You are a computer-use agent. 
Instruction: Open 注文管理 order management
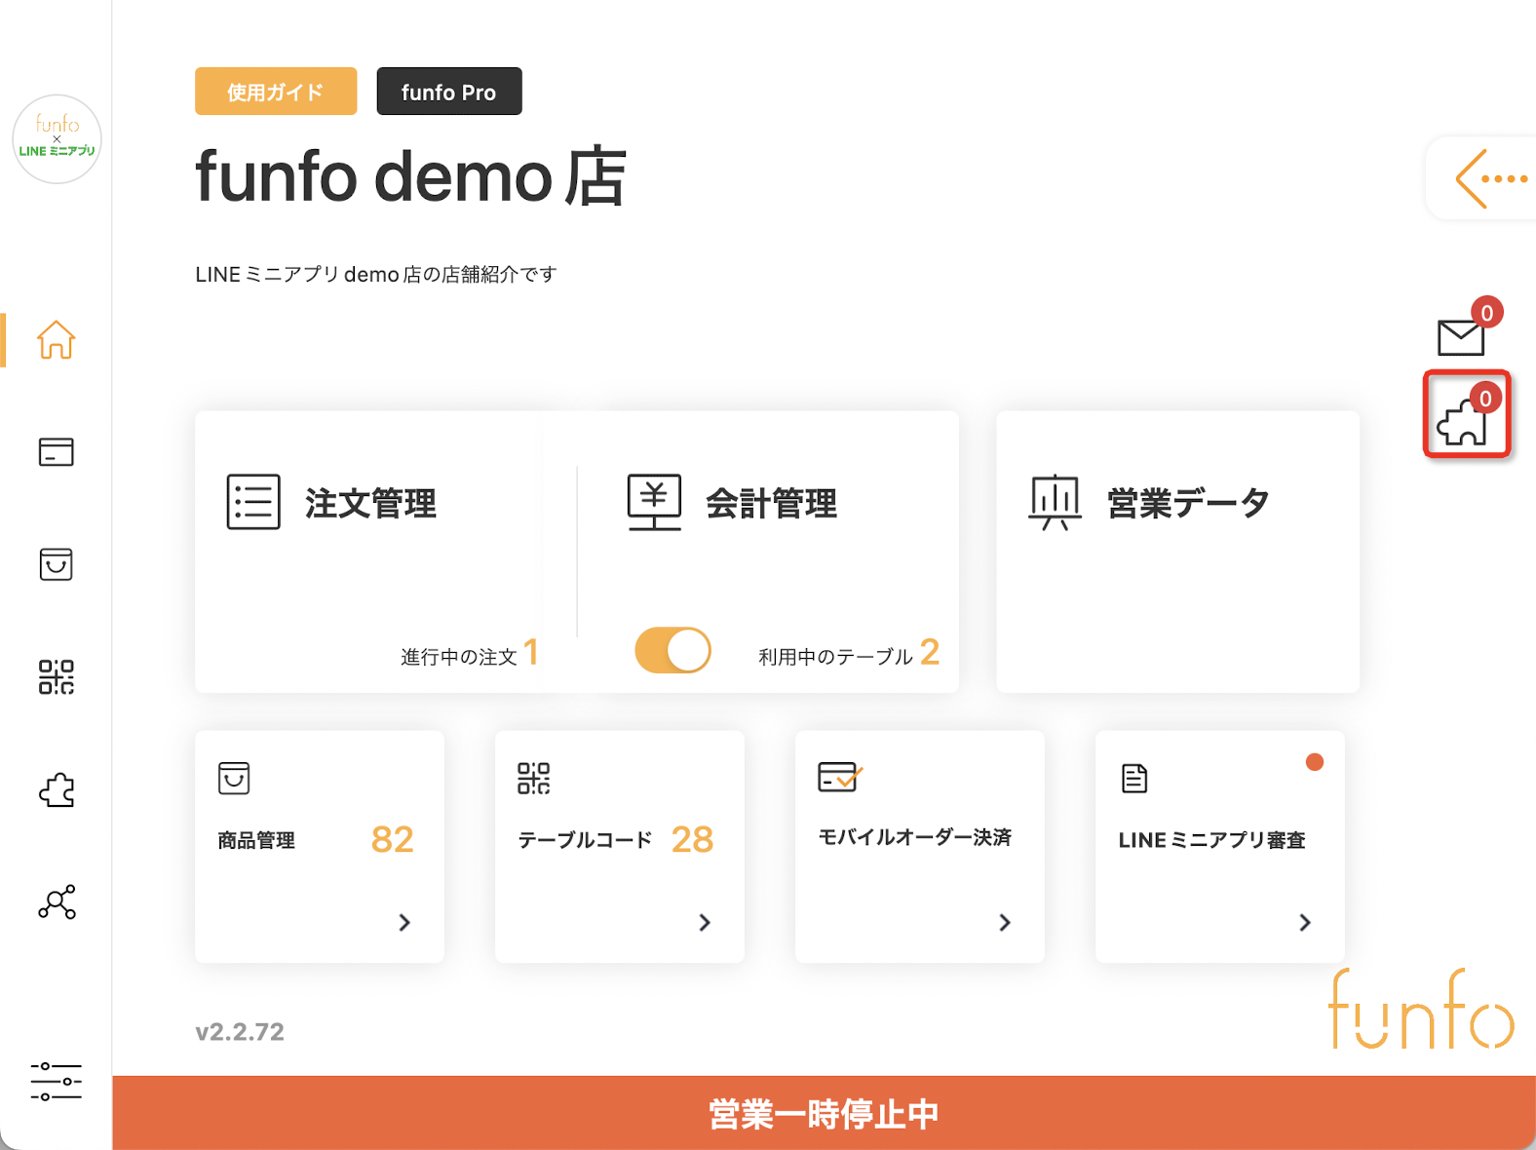tap(370, 504)
